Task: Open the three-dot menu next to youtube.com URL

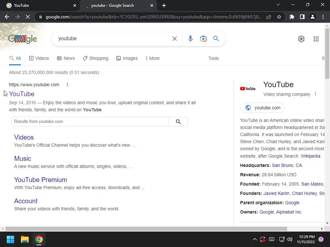Action: click(x=67, y=85)
